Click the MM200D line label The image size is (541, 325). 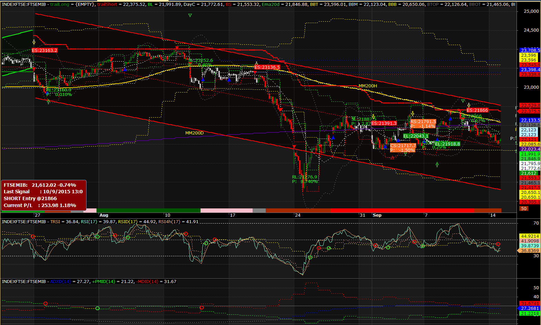194,133
